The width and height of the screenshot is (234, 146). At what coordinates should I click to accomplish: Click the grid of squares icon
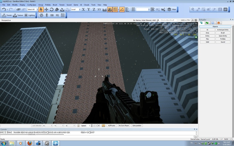click(x=63, y=15)
